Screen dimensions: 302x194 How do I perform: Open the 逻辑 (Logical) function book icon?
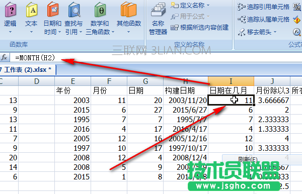(11, 9)
